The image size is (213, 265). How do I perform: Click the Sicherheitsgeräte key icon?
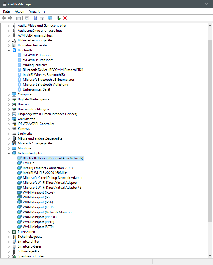[14, 237]
